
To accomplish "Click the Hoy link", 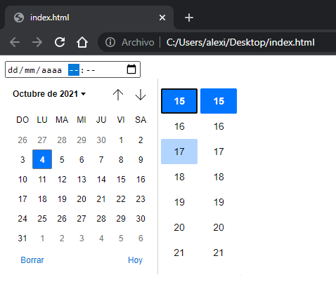I will pyautogui.click(x=135, y=260).
